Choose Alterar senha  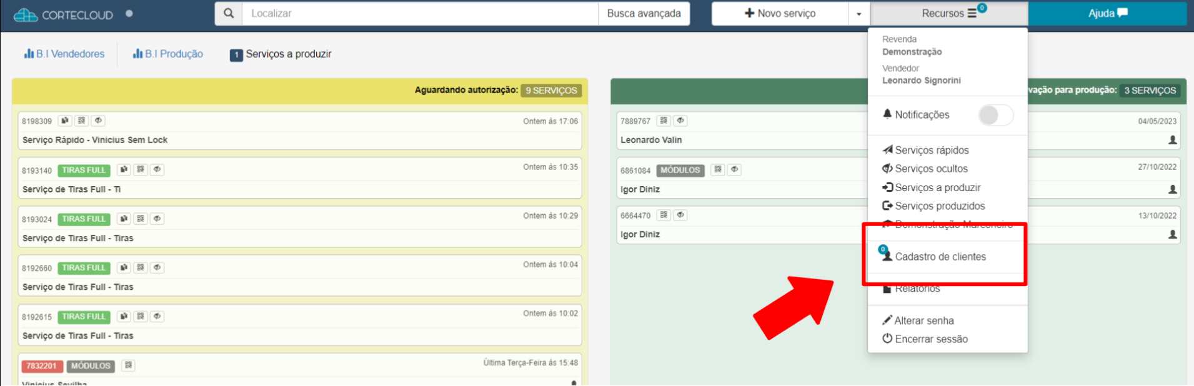coord(918,320)
